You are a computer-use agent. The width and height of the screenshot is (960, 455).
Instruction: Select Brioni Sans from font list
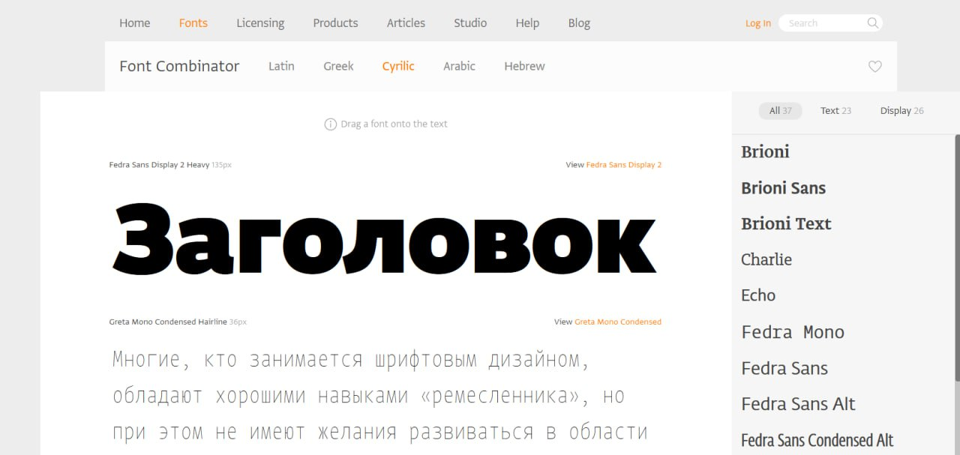783,188
